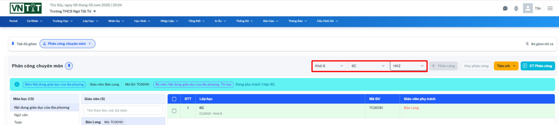
Task: Select subject Ngữ văn
Action: tap(45, 115)
